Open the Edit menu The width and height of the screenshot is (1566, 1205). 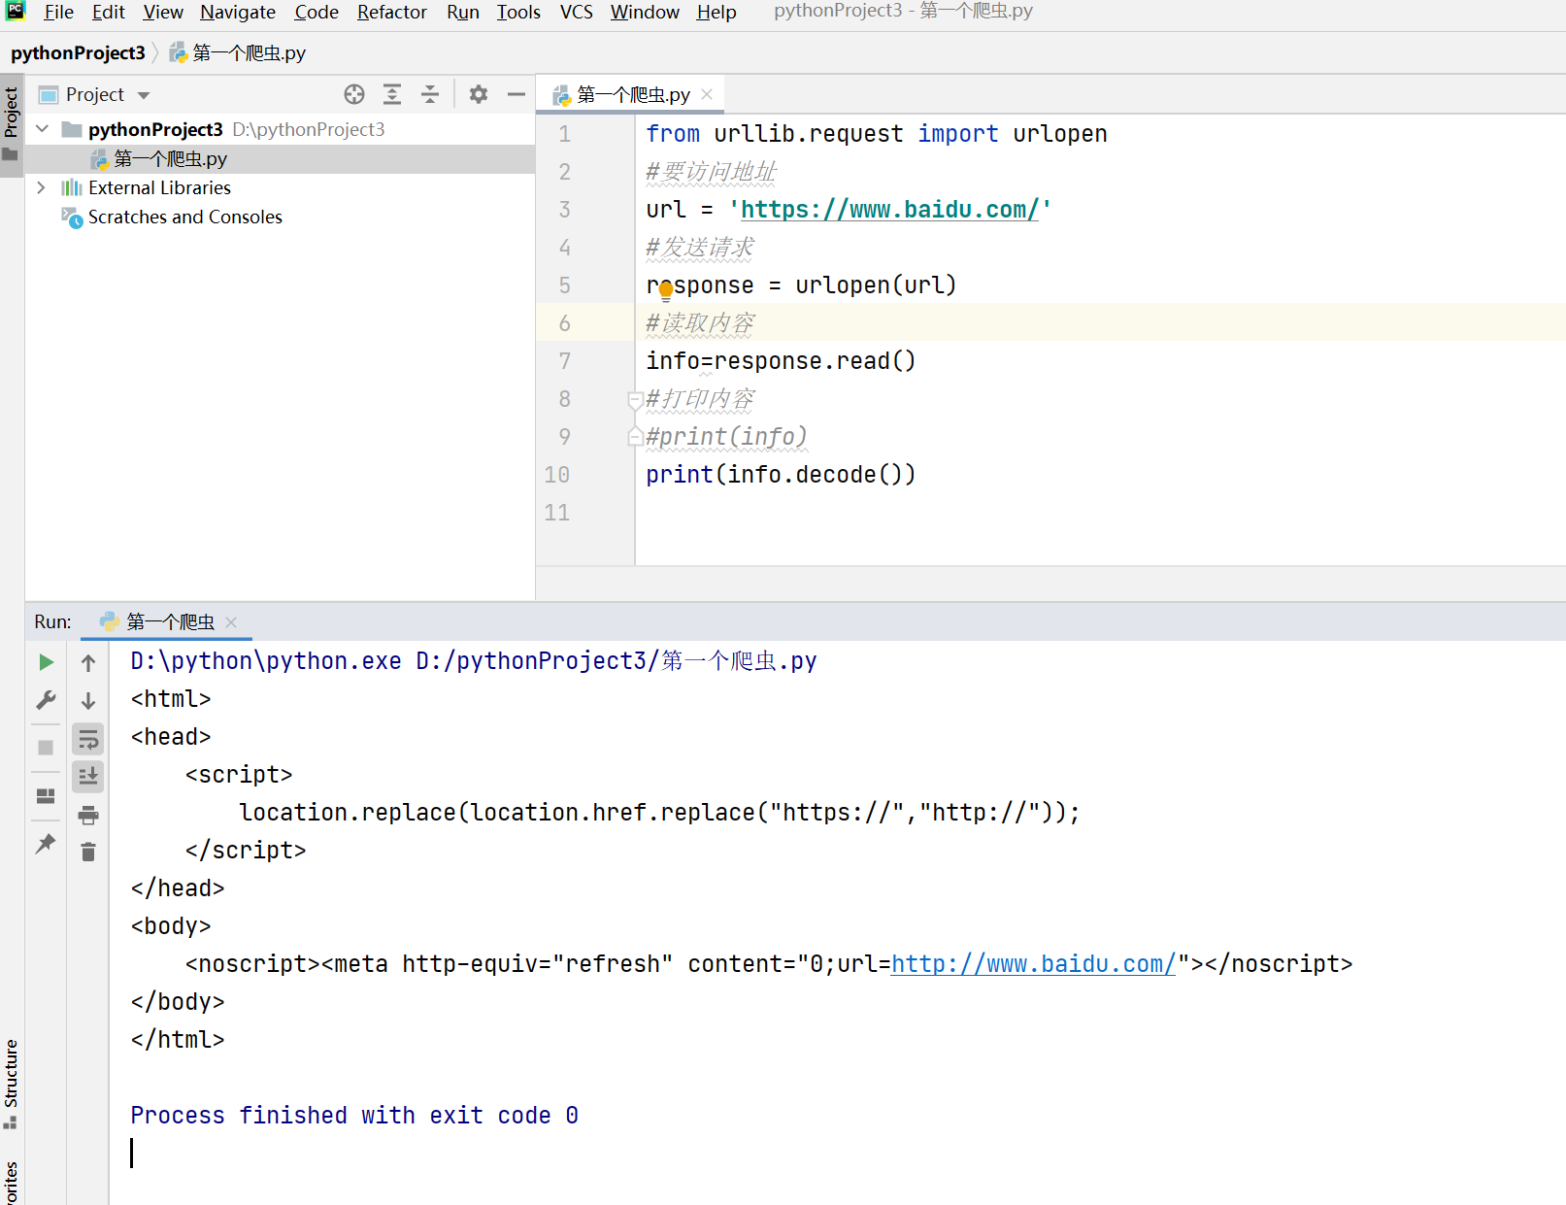click(x=108, y=12)
